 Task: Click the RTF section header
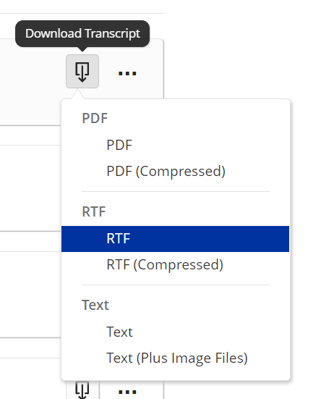94,211
